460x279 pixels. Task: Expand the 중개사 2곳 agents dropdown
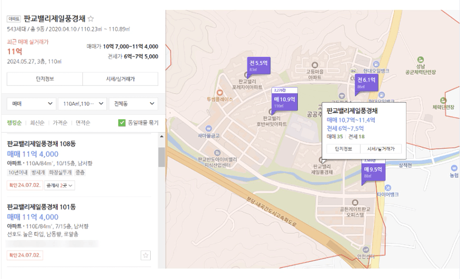(59, 185)
